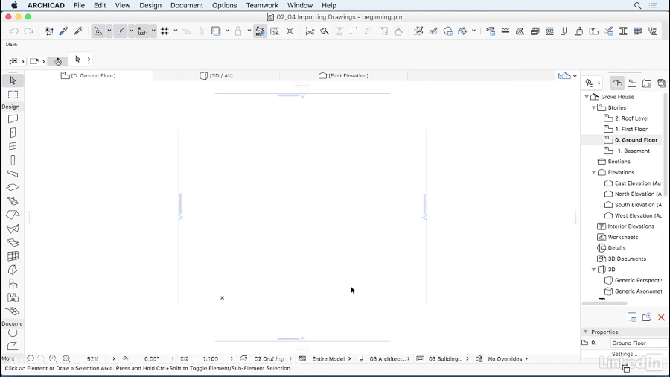Select the Wall tool

click(13, 118)
